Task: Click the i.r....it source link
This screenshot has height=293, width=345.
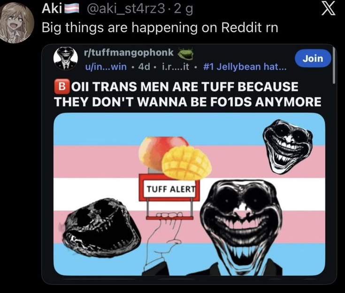Action: (176, 67)
